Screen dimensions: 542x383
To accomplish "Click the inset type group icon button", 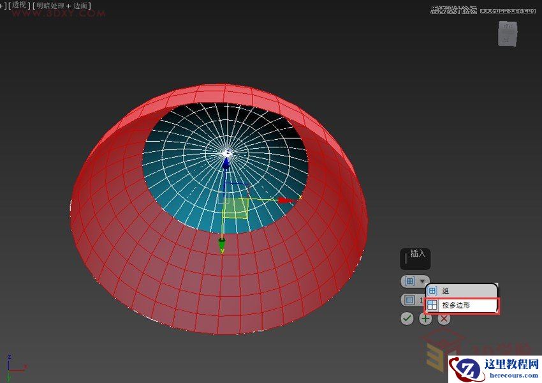I will (x=409, y=282).
